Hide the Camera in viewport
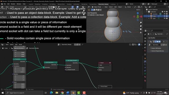The image size is (169, 95). (x=165, y=14)
